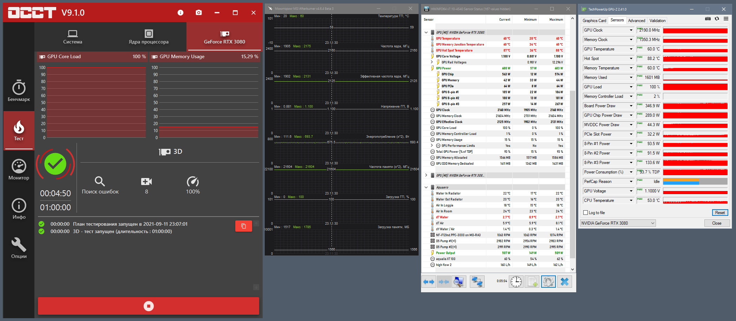Click the Поиск ошибок magnifier icon
The height and width of the screenshot is (321, 736).
100,181
